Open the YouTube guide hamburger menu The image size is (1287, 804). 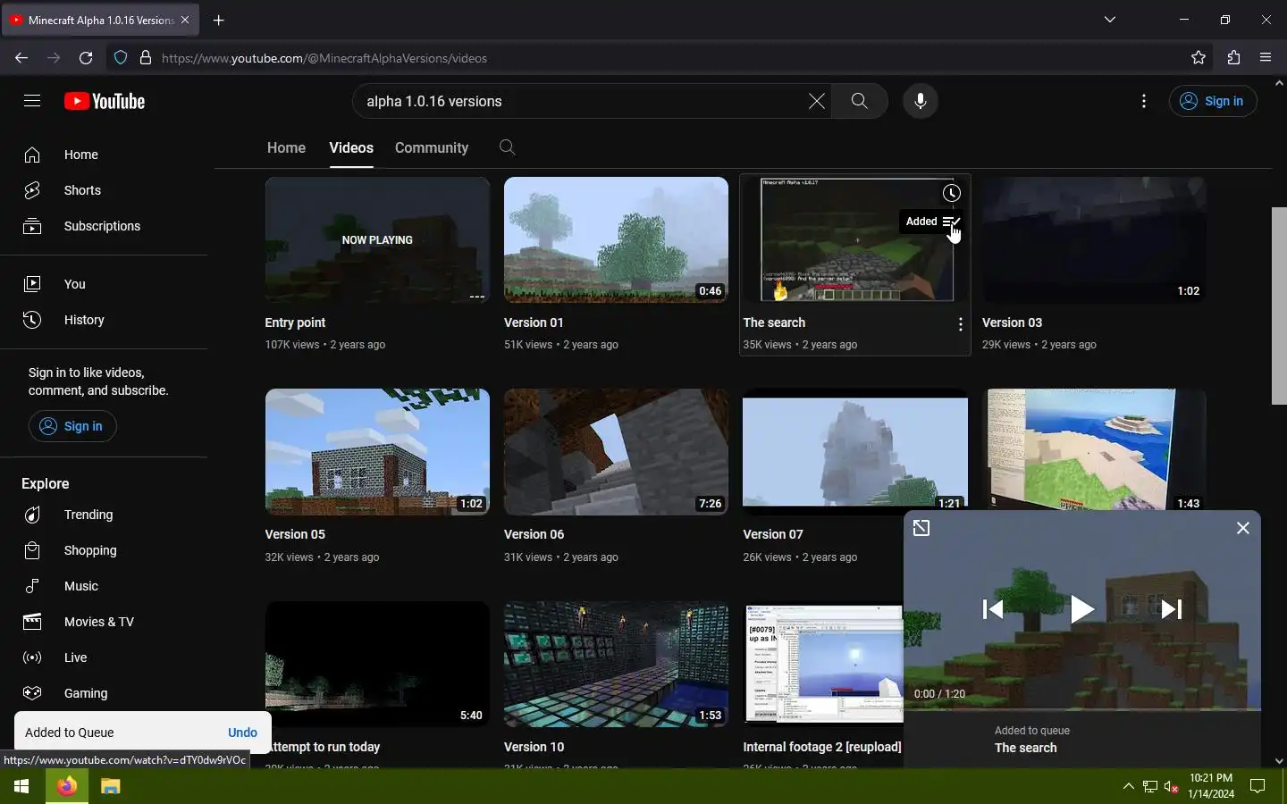[32, 101]
